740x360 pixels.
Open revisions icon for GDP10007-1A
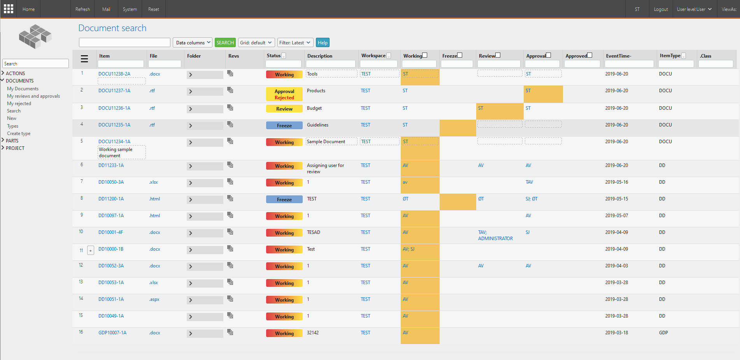pos(230,332)
